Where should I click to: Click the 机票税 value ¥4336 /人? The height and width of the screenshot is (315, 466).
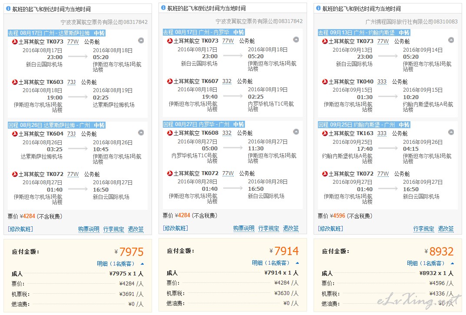(x=442, y=294)
